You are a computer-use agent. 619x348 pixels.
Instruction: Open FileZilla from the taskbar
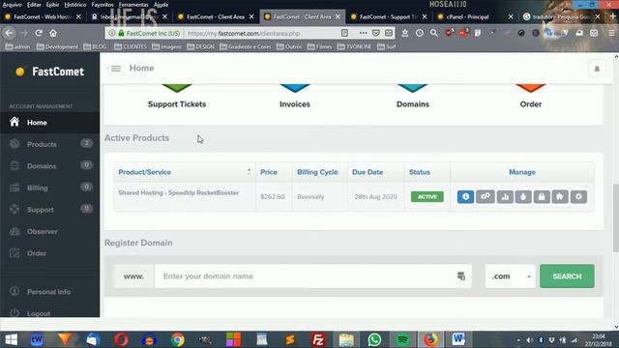(318, 339)
